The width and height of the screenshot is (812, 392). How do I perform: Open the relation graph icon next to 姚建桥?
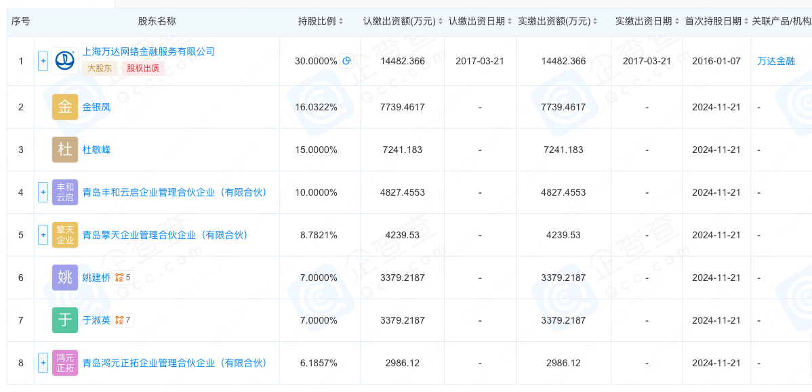tap(123, 278)
